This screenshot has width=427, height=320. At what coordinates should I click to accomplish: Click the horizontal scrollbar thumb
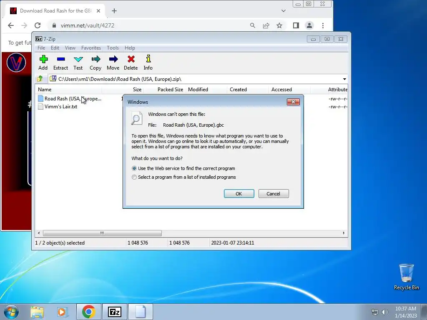(x=102, y=233)
